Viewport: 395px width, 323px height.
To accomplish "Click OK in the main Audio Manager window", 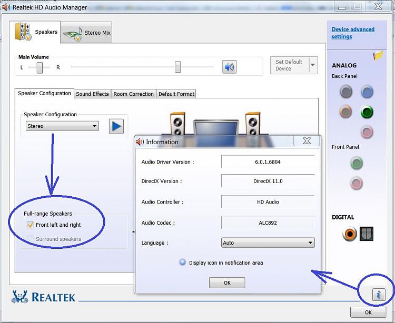I will click(x=368, y=312).
